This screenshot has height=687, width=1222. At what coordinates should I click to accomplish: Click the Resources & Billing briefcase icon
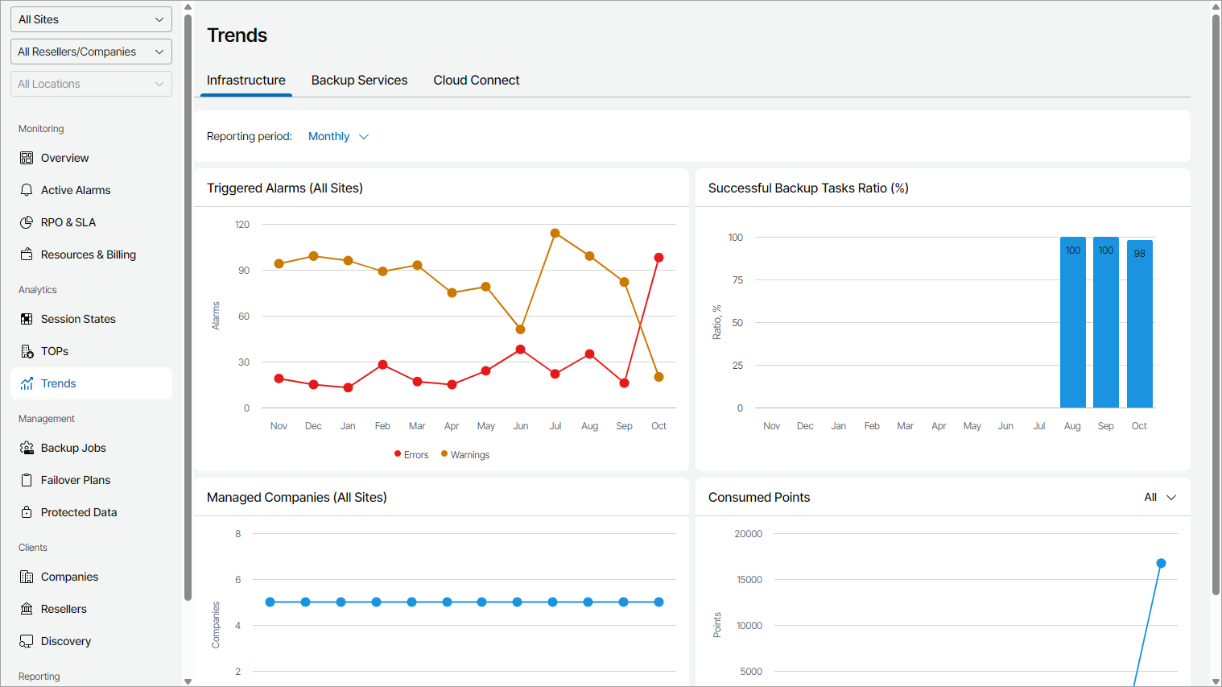coord(27,255)
